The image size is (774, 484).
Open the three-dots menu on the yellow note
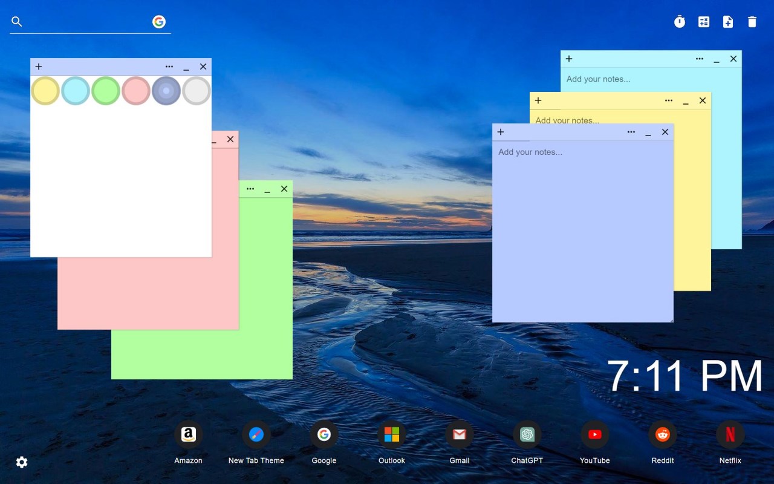click(669, 100)
